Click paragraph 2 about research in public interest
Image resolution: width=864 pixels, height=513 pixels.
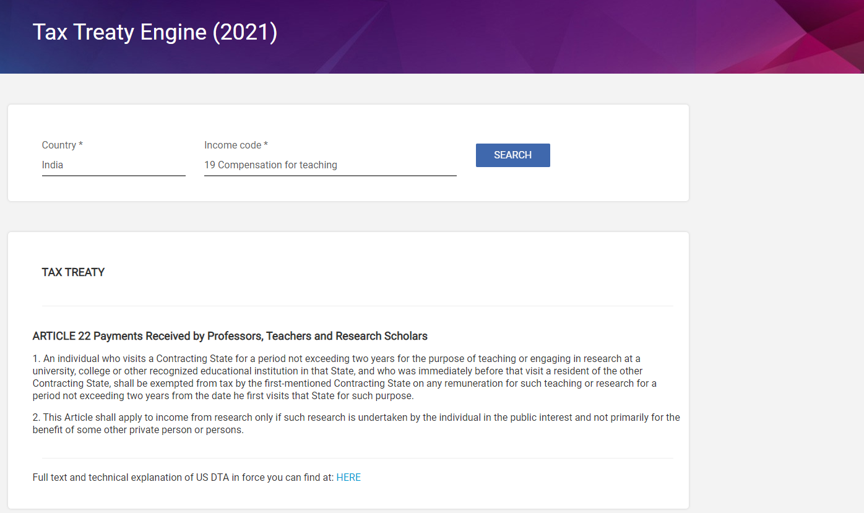click(356, 424)
